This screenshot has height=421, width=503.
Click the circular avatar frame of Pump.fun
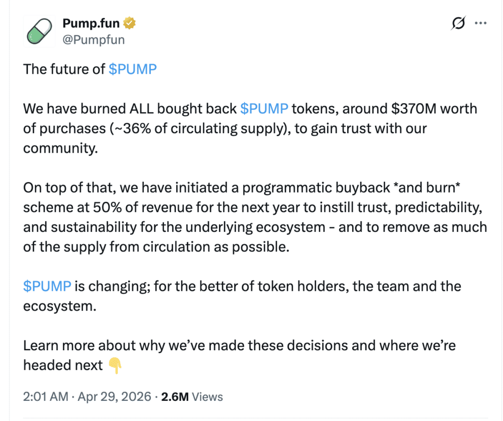tap(39, 31)
